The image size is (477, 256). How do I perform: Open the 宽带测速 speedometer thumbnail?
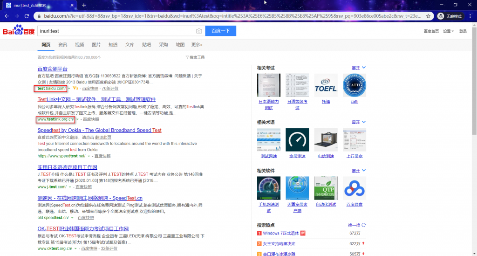point(297,140)
